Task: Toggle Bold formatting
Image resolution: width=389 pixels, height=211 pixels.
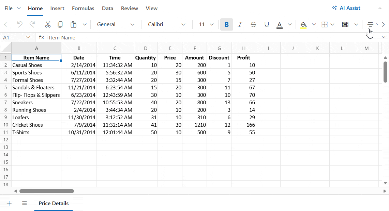Action: coord(226,24)
